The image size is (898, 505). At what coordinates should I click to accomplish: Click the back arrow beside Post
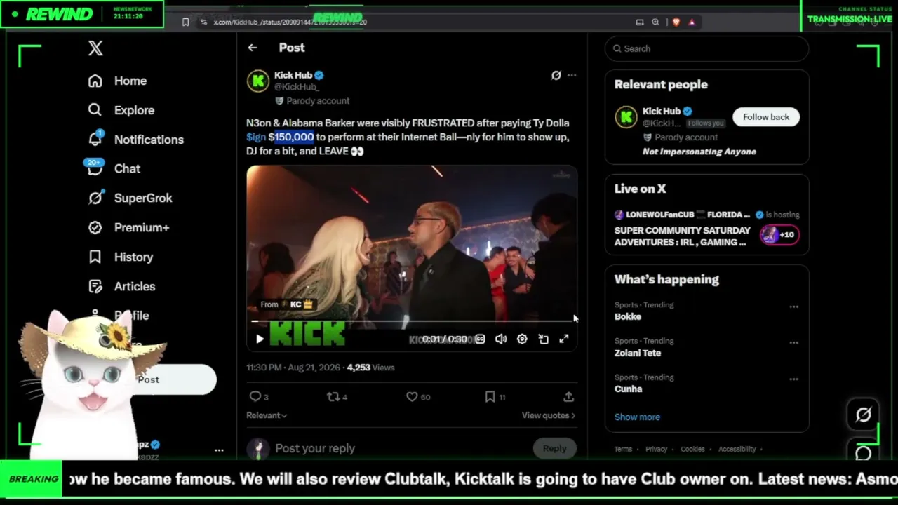pos(253,48)
